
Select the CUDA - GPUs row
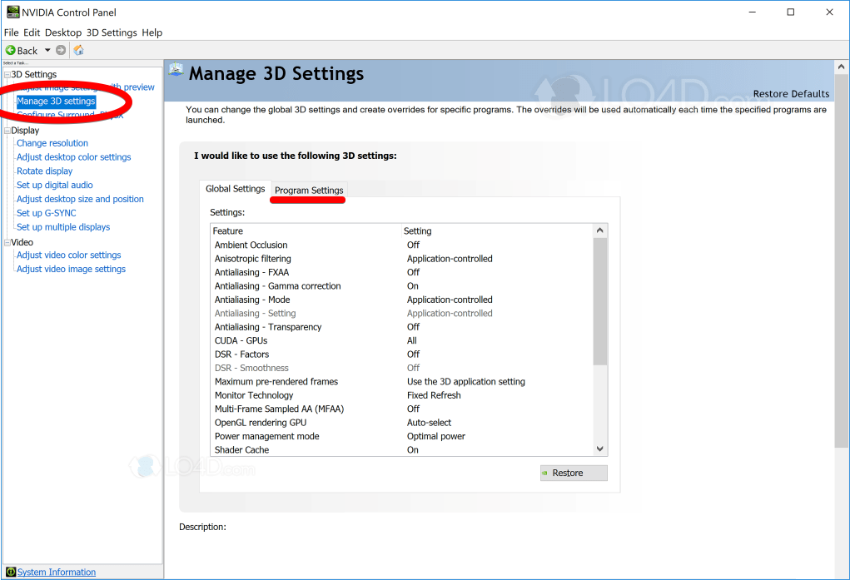coord(402,341)
